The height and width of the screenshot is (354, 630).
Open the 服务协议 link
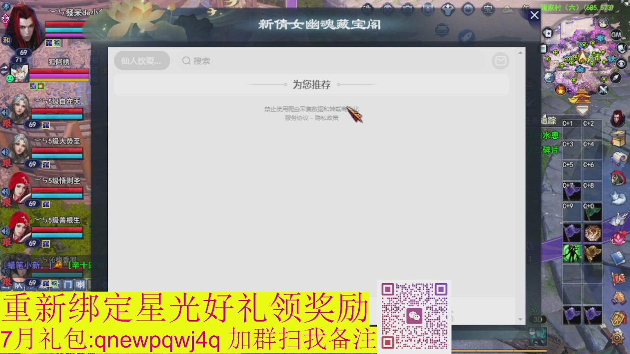click(x=296, y=118)
